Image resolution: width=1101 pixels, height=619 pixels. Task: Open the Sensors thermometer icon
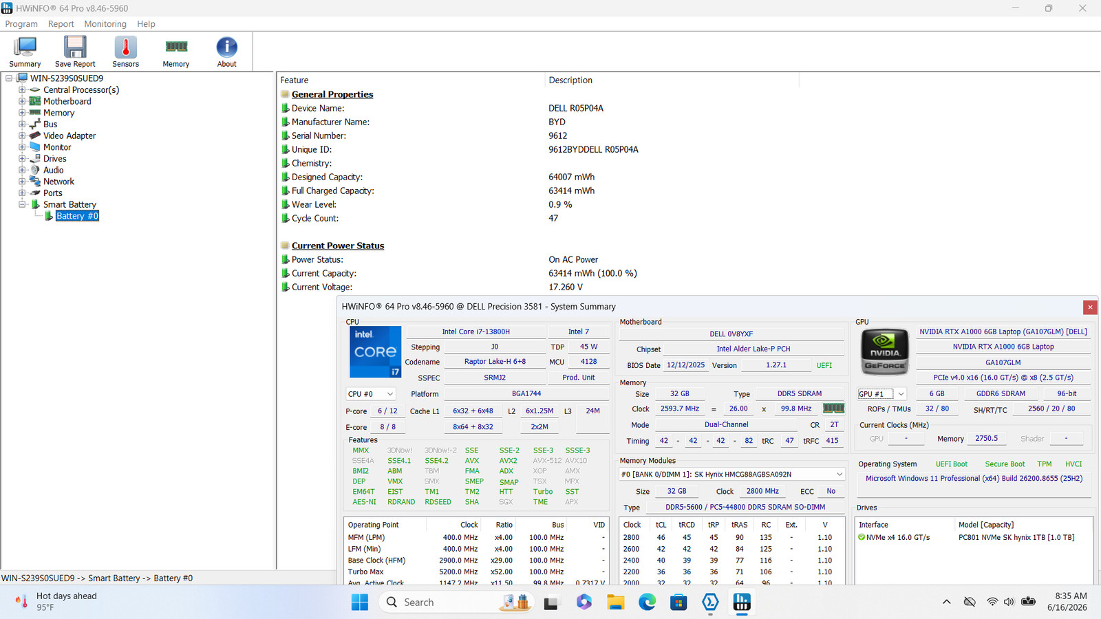pyautogui.click(x=125, y=52)
